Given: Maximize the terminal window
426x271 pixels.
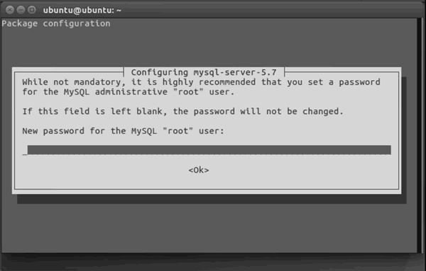Looking at the screenshot, I should coord(32,10).
